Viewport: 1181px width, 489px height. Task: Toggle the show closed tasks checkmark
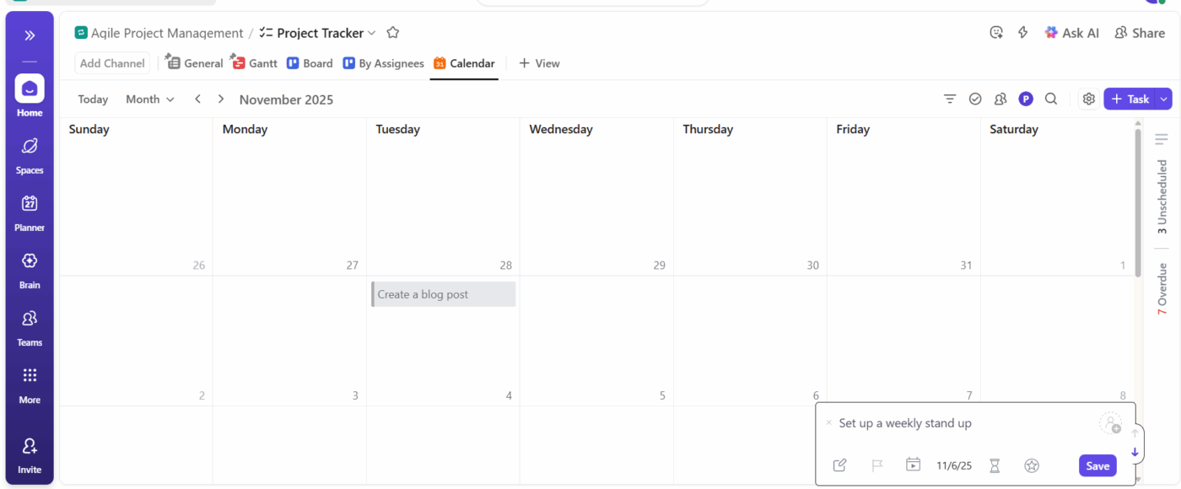[x=975, y=99]
